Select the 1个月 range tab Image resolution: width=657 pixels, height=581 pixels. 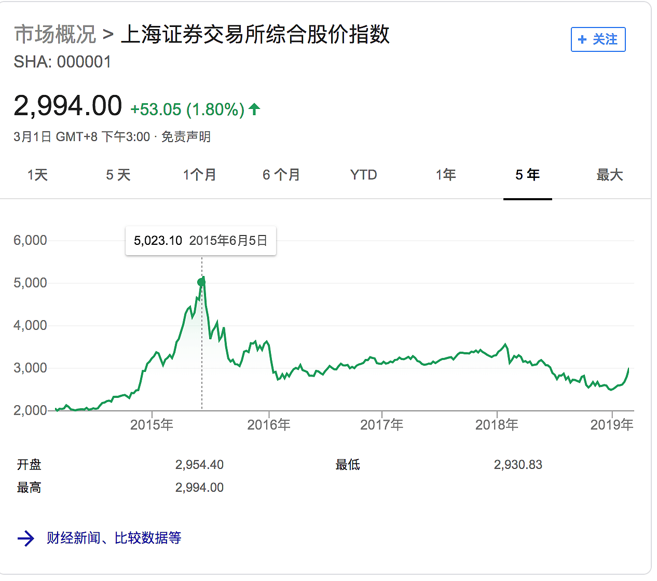(199, 175)
